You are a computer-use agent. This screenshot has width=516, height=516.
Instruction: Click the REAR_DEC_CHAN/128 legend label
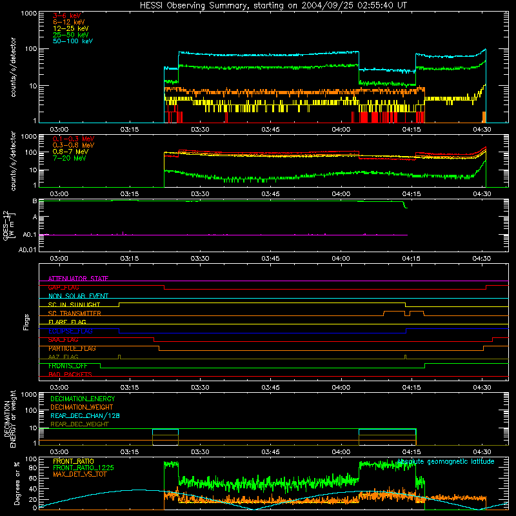85,415
